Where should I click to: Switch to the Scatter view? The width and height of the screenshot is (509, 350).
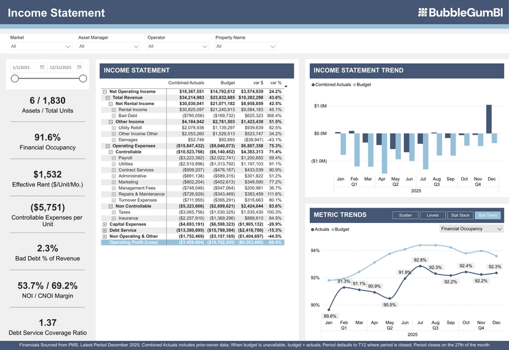405,216
